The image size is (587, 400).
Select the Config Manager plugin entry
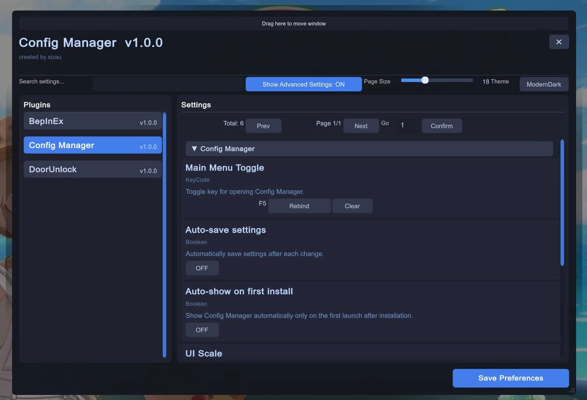pos(93,145)
